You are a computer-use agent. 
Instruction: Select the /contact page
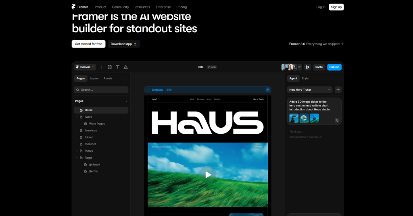[x=90, y=144]
